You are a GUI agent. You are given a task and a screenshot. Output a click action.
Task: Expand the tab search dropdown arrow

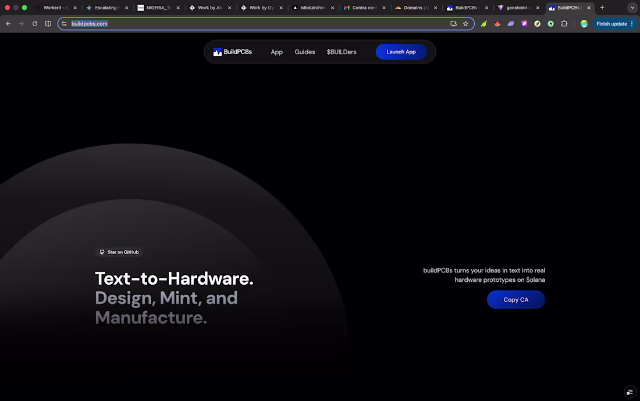pyautogui.click(x=632, y=8)
